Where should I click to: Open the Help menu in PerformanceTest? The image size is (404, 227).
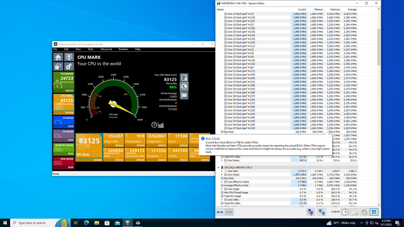pyautogui.click(x=138, y=49)
